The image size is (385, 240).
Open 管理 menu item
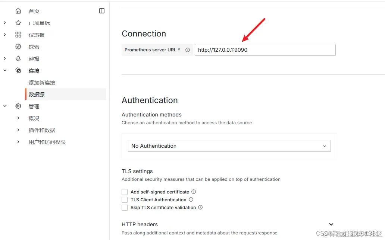pyautogui.click(x=34, y=106)
